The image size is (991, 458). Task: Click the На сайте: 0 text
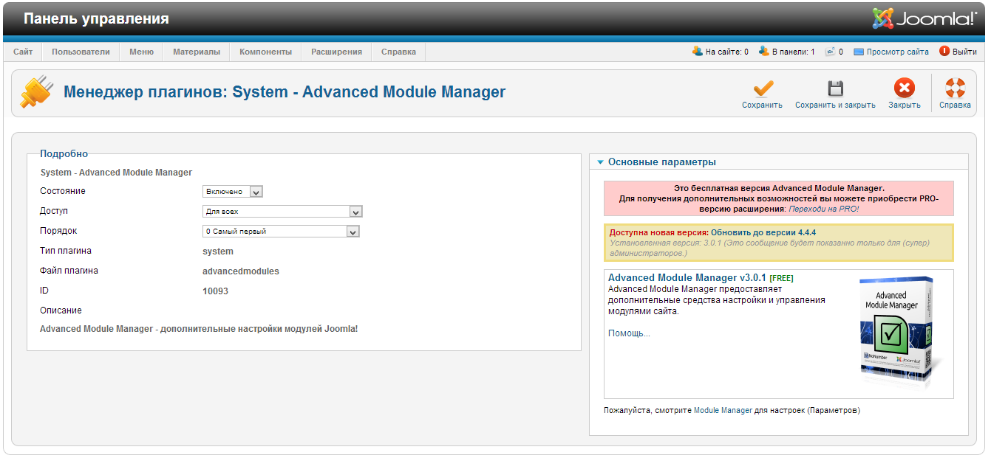[x=727, y=52]
